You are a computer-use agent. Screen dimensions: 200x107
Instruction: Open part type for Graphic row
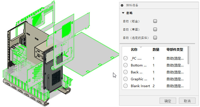coord(175,79)
